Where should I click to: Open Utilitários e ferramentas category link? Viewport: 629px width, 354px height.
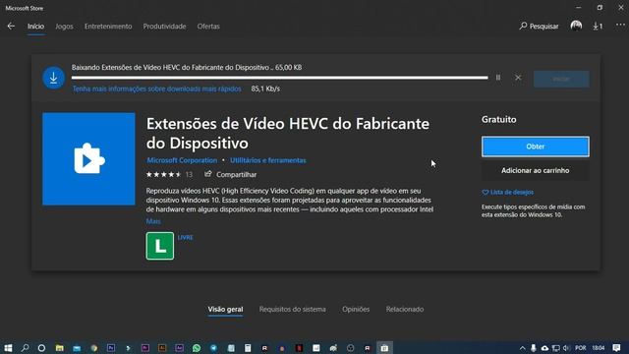[268, 160]
